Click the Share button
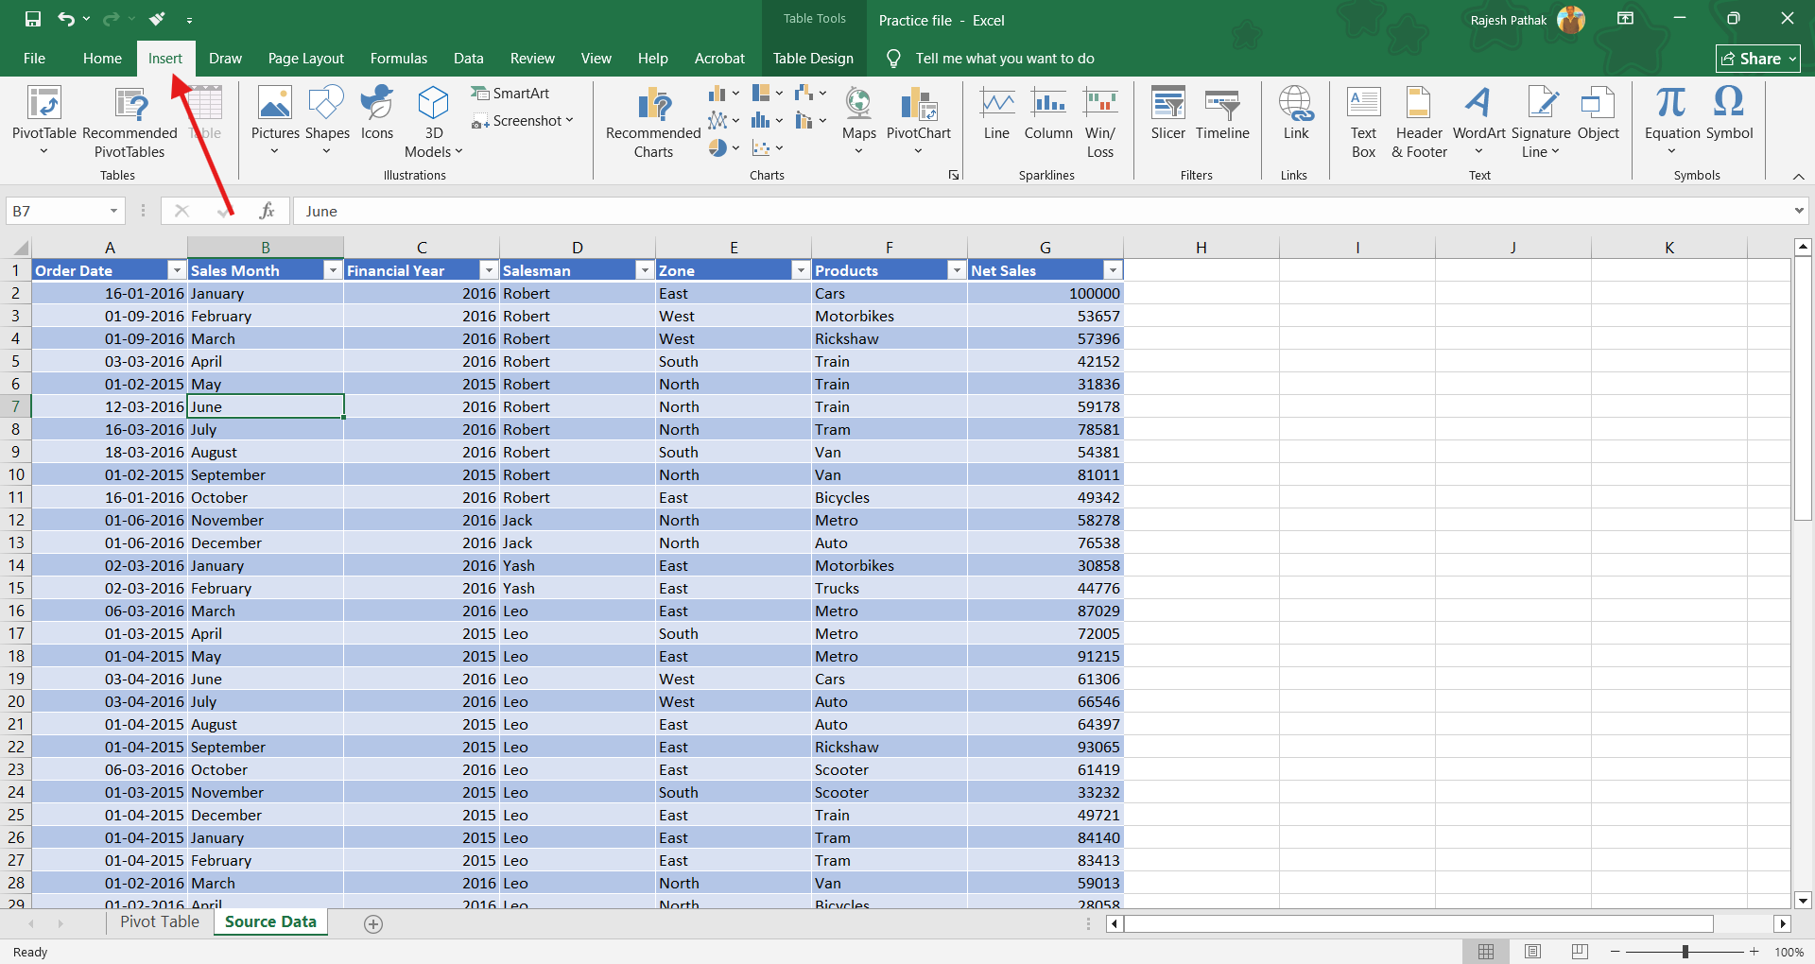This screenshot has width=1815, height=964. tap(1757, 59)
